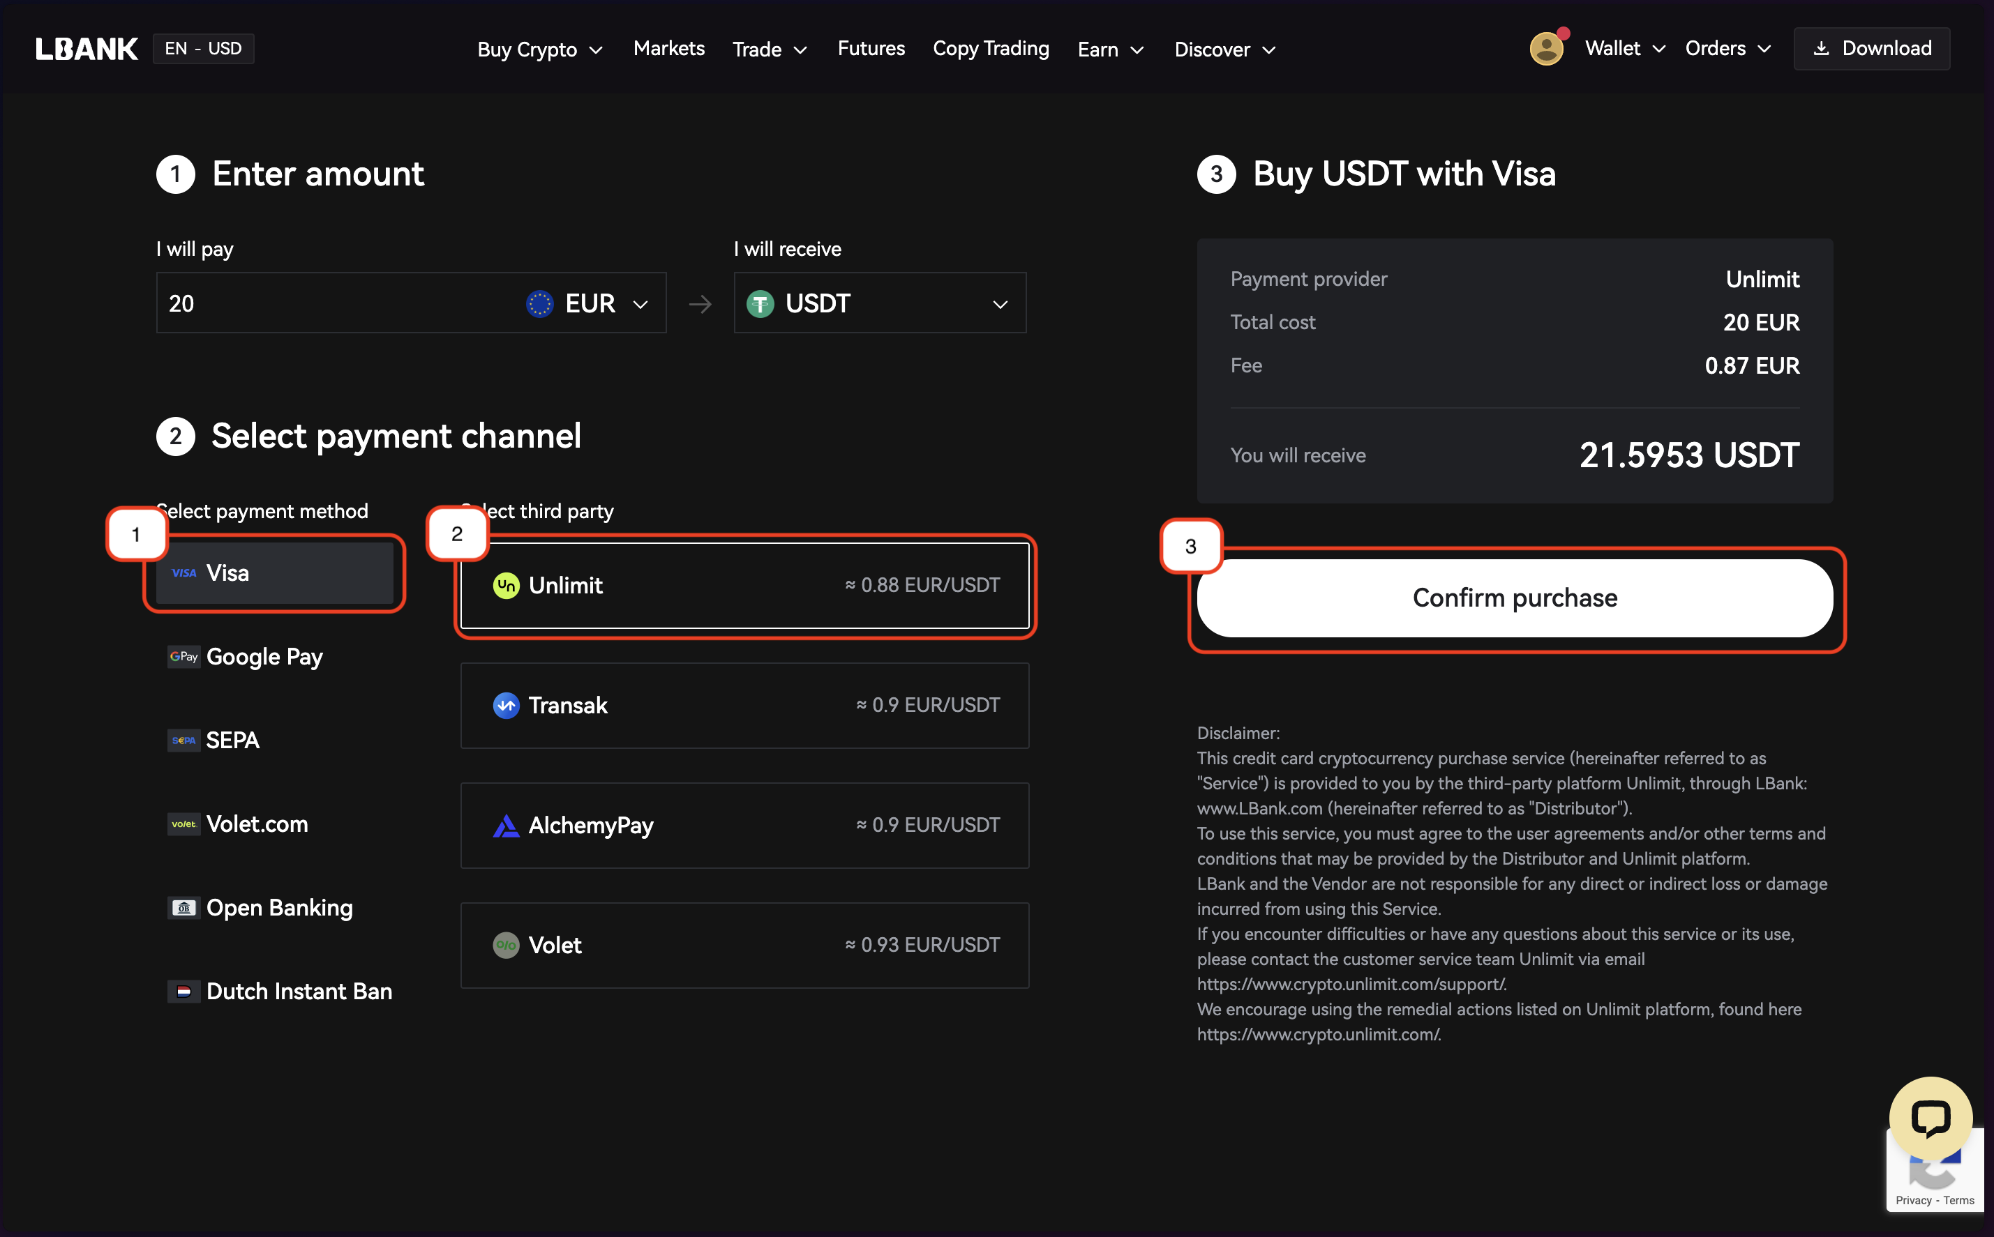1994x1237 pixels.
Task: Click the Download button
Action: click(1871, 49)
